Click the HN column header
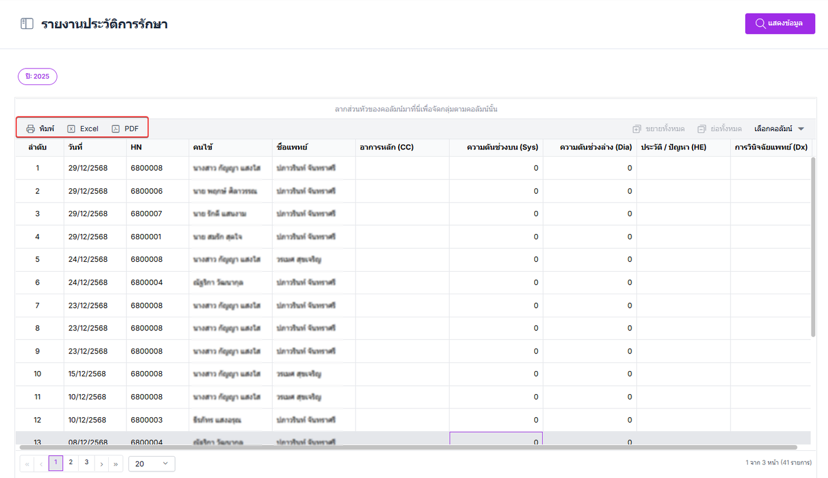 pos(137,147)
